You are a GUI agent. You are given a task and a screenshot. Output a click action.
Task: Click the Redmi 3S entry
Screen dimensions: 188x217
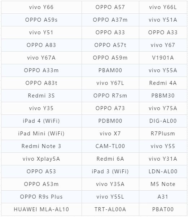coord(41,96)
